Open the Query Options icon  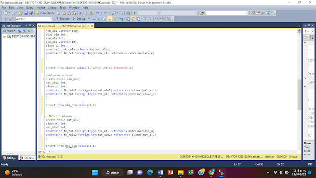[x=105, y=19]
